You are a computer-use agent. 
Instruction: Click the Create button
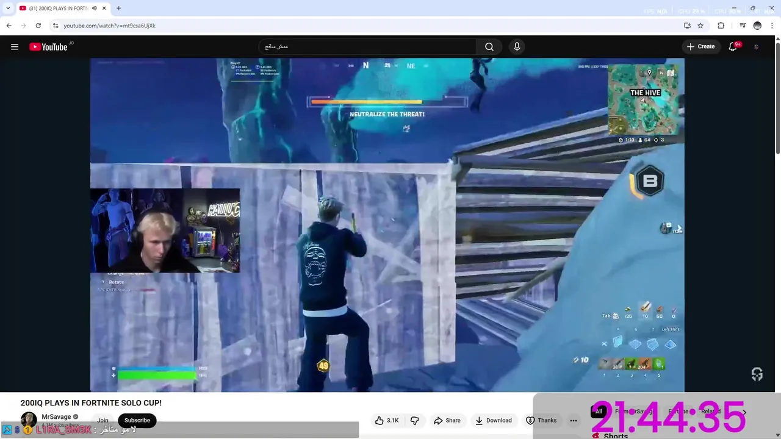(700, 47)
